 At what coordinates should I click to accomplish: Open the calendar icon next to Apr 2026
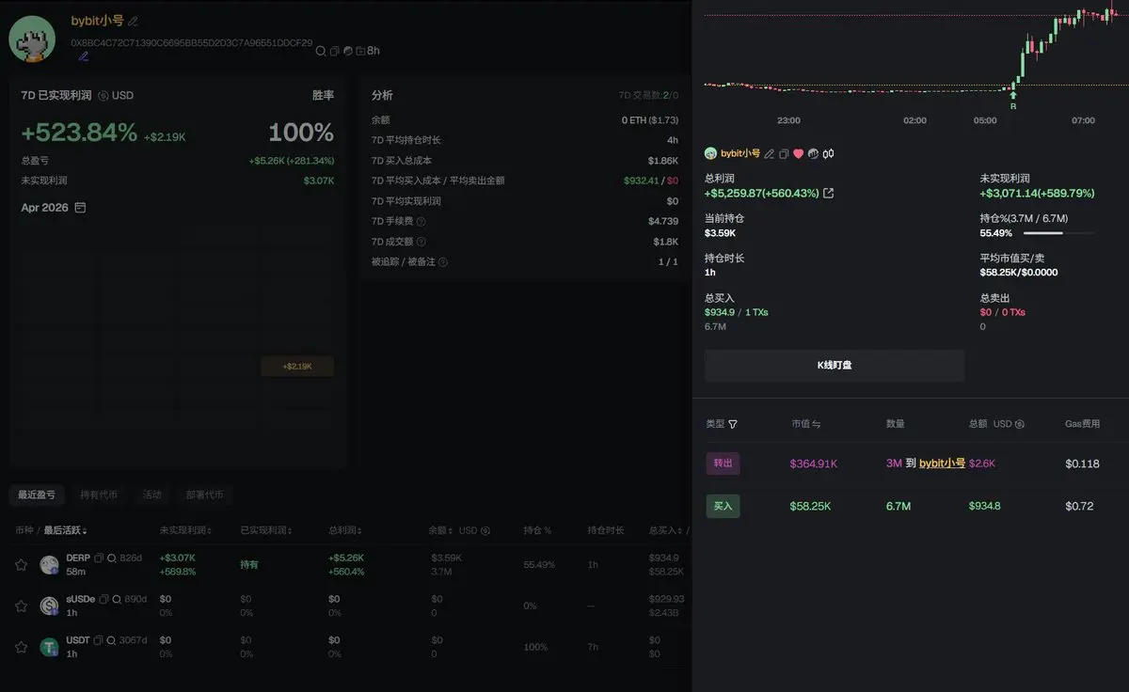[80, 208]
